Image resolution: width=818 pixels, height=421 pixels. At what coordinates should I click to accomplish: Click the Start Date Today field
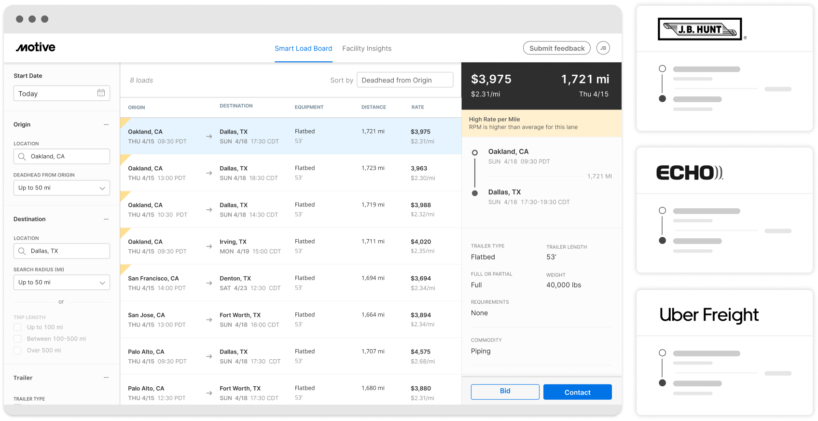(x=62, y=93)
